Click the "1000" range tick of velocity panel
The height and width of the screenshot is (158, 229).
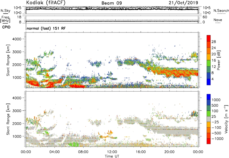pyautogui.click(x=17, y=136)
